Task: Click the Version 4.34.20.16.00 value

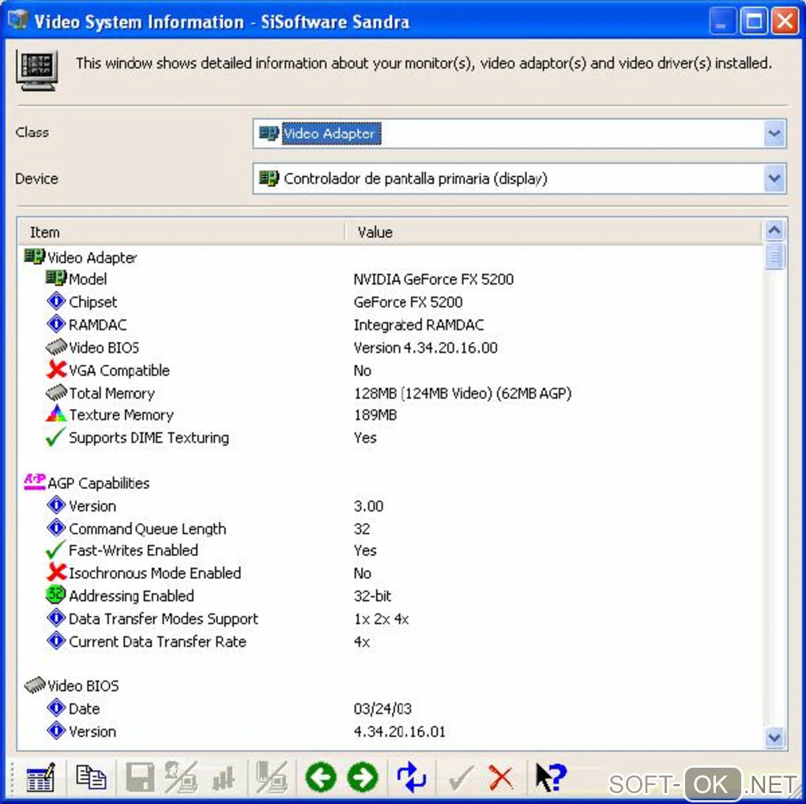Action: pyautogui.click(x=425, y=348)
